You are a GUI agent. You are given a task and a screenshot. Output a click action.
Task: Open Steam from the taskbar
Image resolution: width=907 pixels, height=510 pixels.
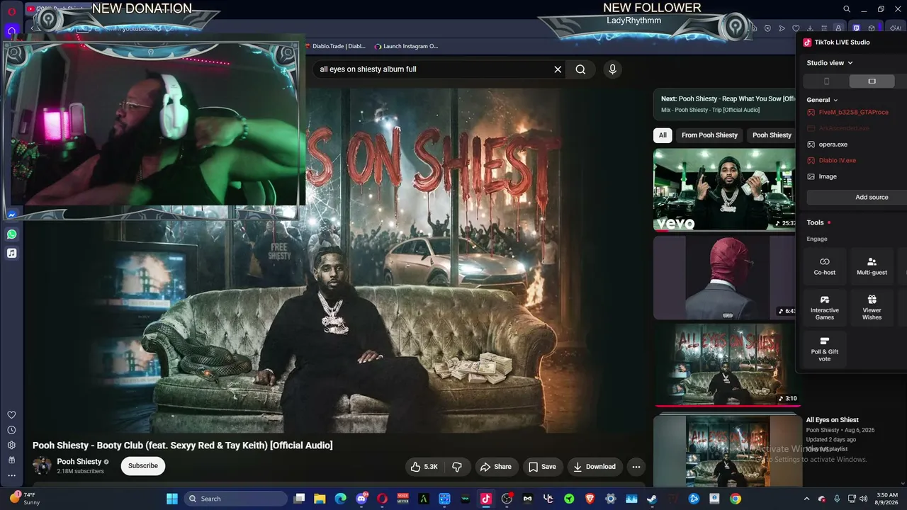652,499
